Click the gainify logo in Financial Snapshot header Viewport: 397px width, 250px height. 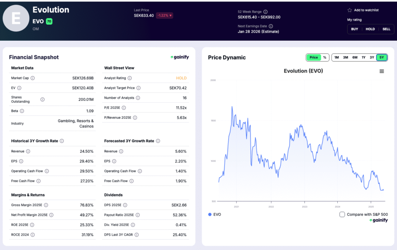click(179, 57)
